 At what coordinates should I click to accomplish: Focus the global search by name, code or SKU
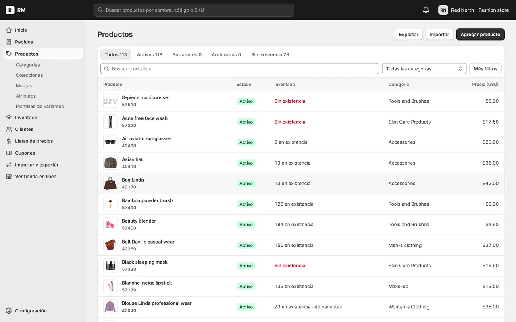coord(194,10)
